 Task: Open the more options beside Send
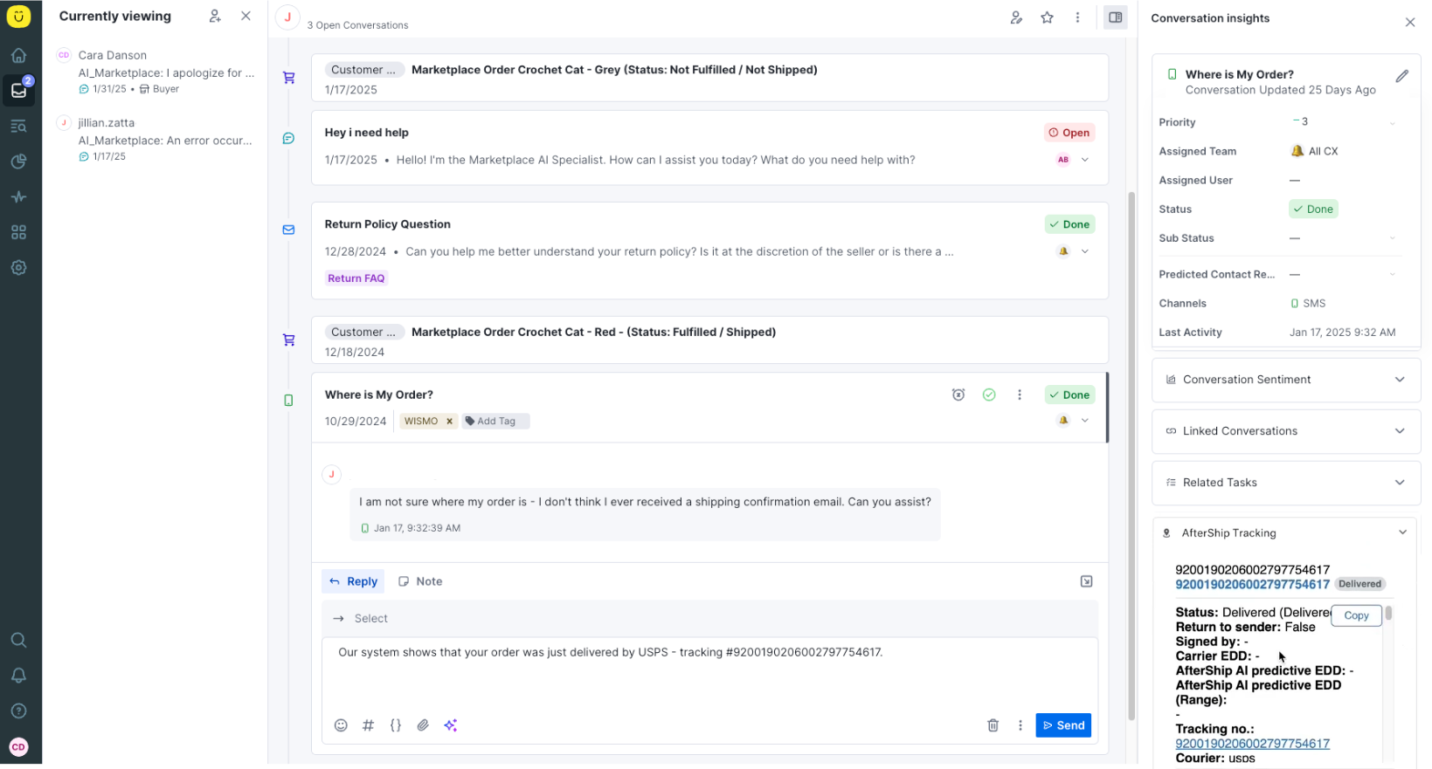coord(1020,725)
